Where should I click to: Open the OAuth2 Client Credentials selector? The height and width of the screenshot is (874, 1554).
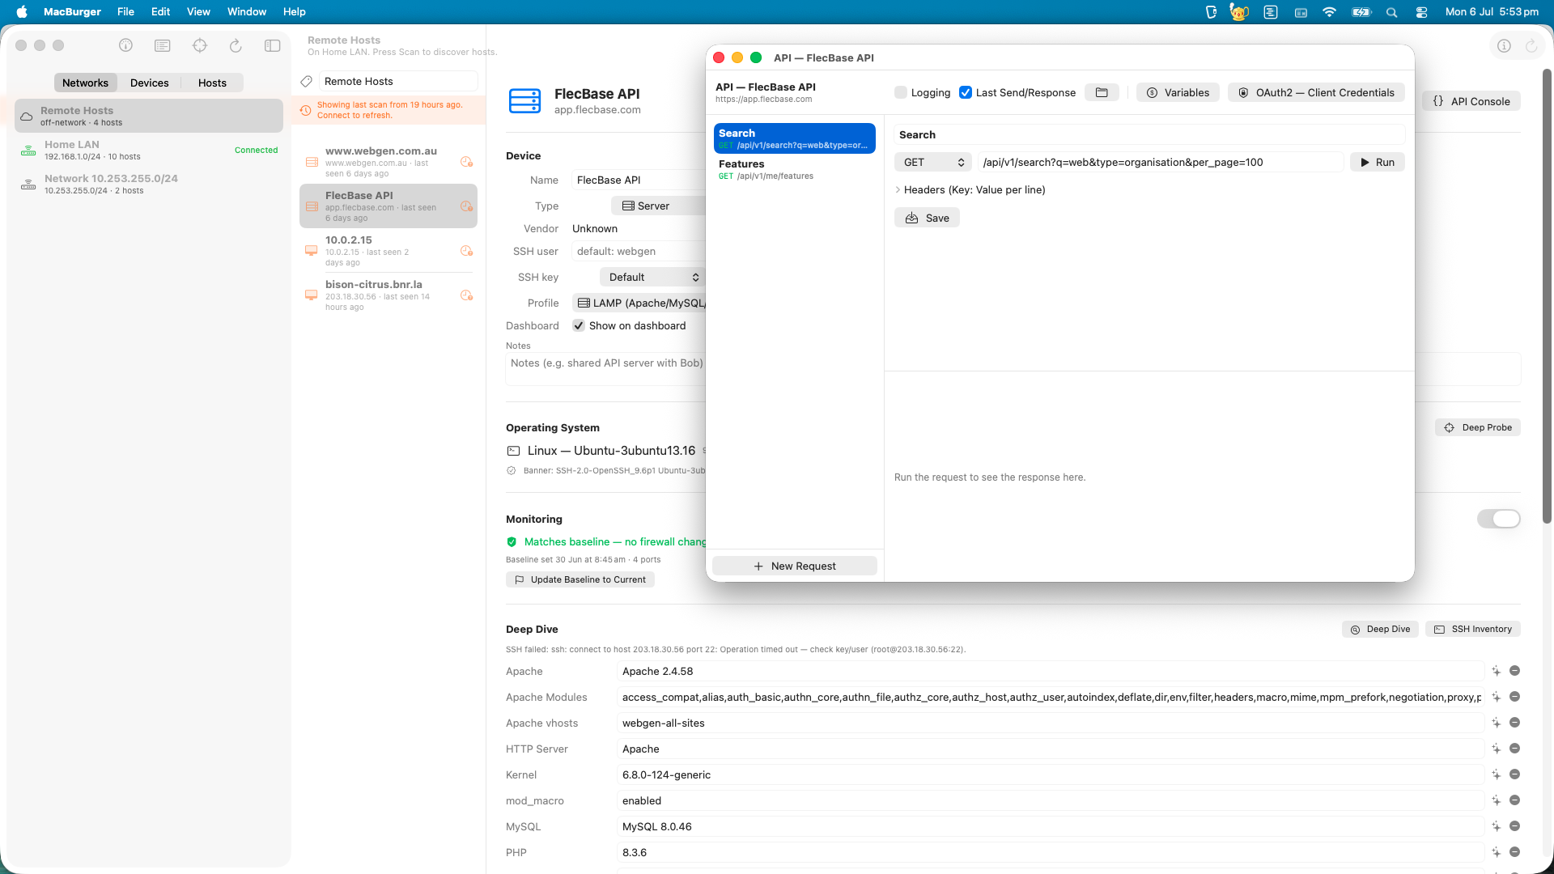pos(1316,92)
